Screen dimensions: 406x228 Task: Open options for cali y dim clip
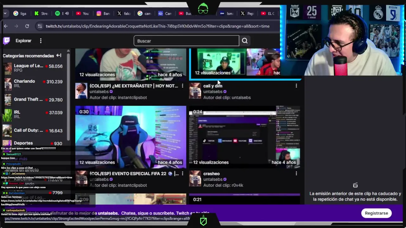click(296, 86)
